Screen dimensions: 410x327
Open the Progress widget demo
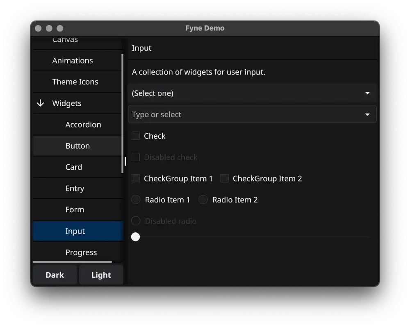click(x=81, y=252)
